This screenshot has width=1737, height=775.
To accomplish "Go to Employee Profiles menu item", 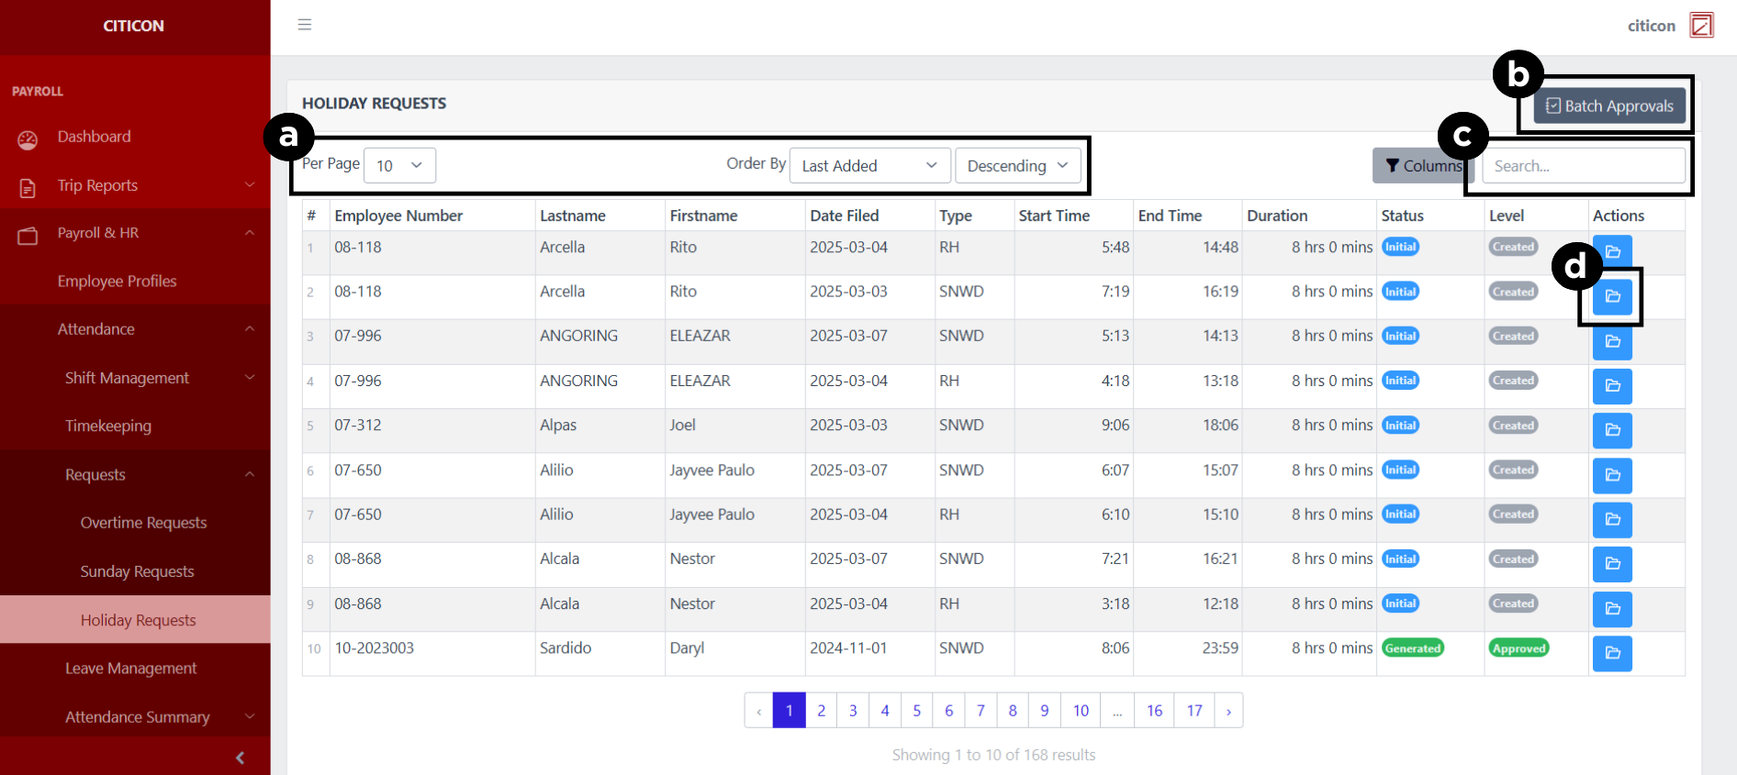I will tap(117, 282).
